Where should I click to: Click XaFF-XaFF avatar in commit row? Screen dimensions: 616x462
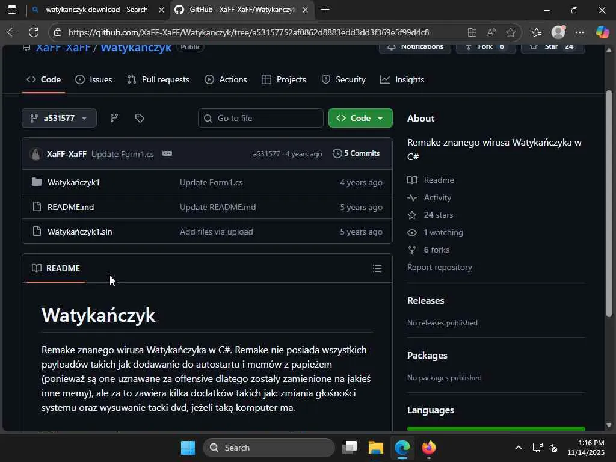click(x=35, y=153)
